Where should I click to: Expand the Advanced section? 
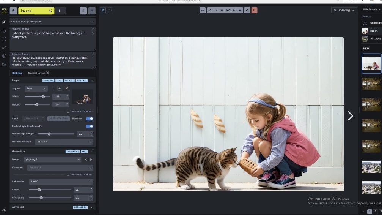click(x=52, y=207)
